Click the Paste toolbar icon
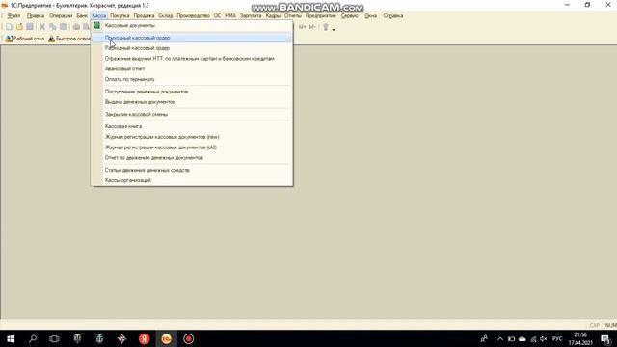This screenshot has width=617, height=347. (63, 27)
